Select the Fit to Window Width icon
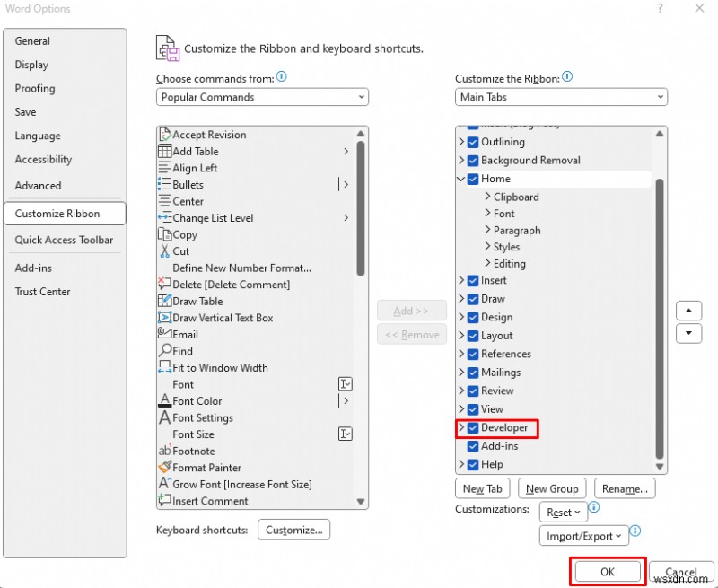 (x=164, y=367)
